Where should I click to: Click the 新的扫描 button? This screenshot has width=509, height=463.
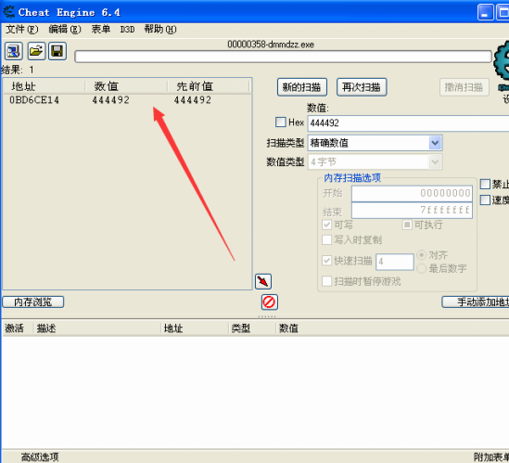(302, 87)
